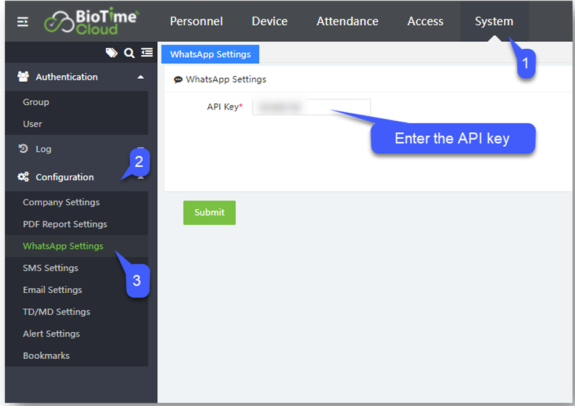This screenshot has width=575, height=406.
Task: Click the tag icon in sidebar toolbar
Action: [111, 54]
